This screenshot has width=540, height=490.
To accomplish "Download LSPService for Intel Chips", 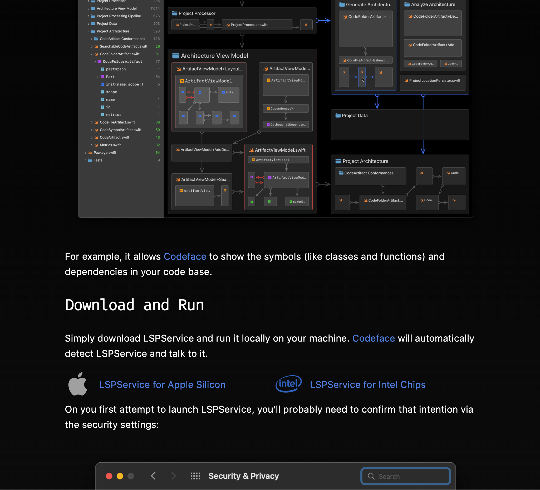I will (367, 384).
